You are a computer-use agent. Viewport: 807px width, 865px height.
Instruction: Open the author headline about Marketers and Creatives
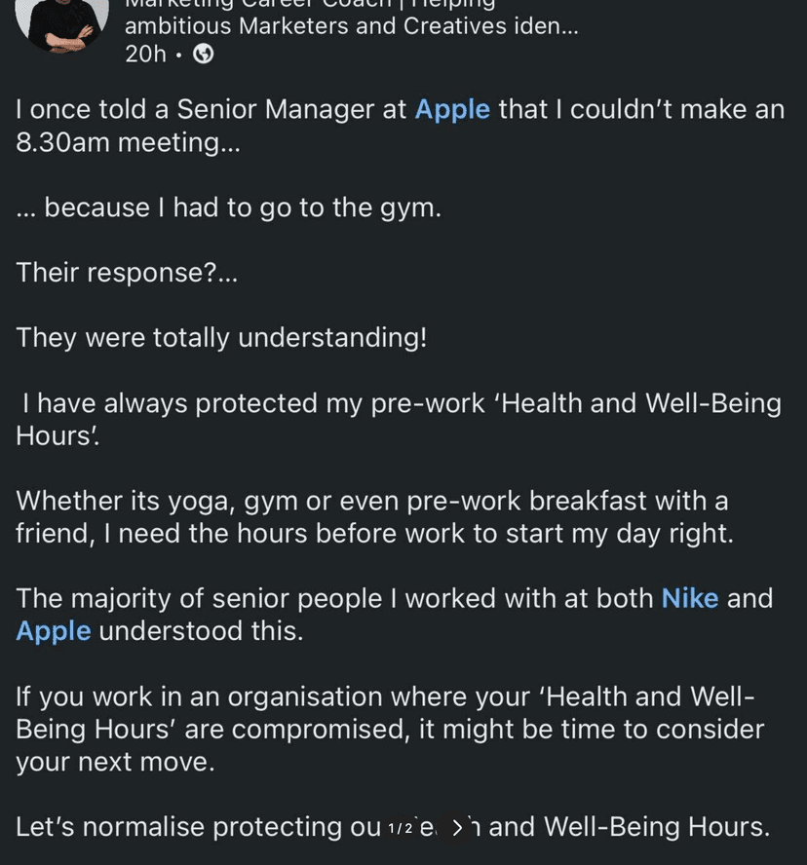tap(351, 25)
